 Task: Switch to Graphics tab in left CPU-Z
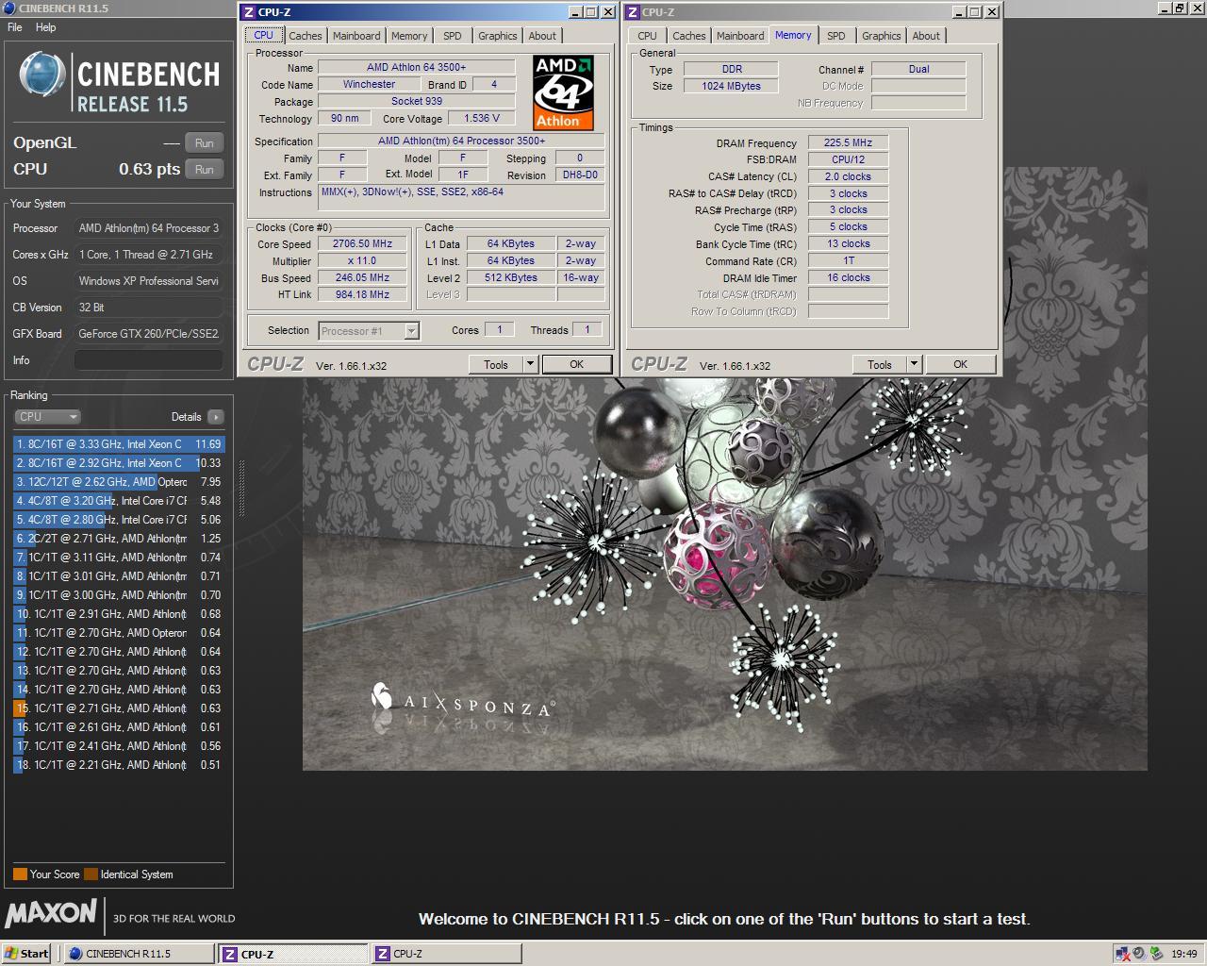pos(497,36)
